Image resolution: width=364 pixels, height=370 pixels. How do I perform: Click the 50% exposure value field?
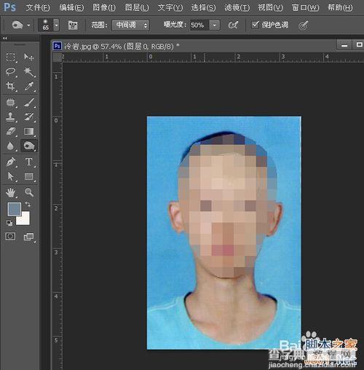[x=199, y=25]
